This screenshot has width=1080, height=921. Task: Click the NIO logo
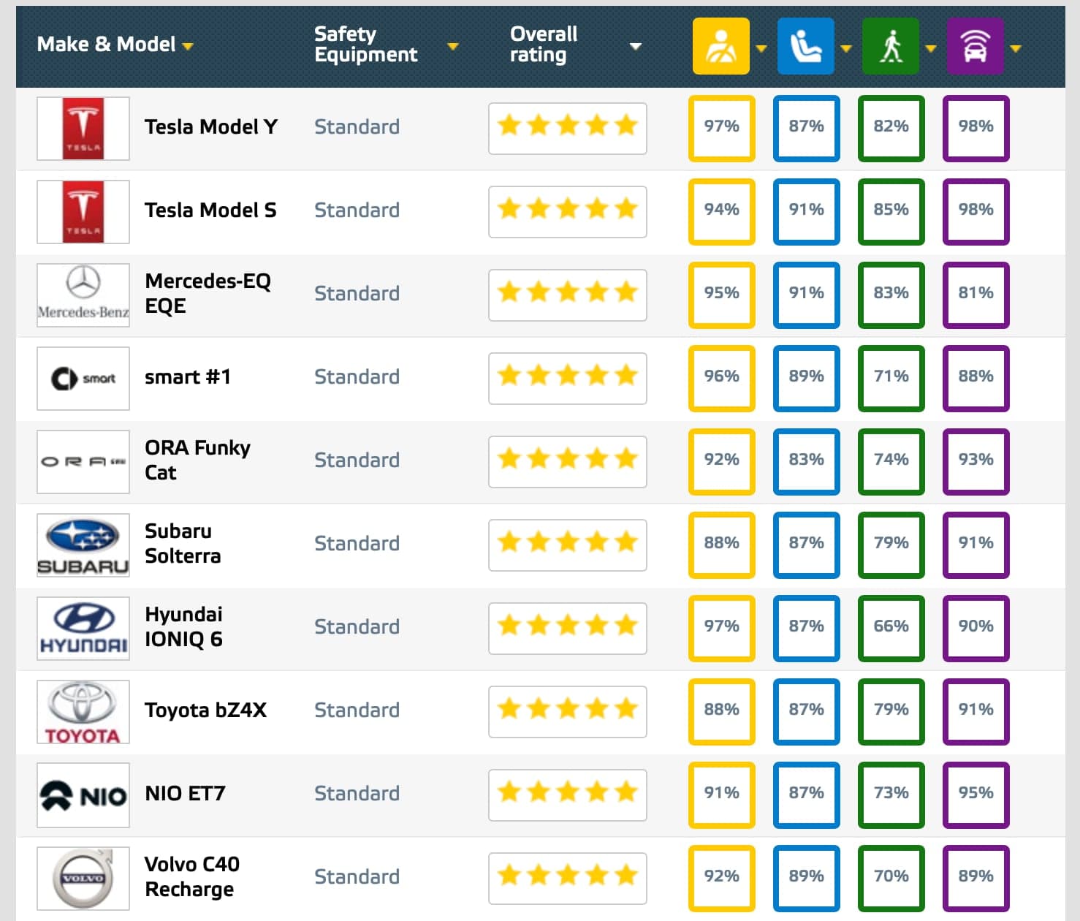tap(83, 795)
